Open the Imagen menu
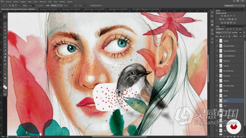The height and width of the screenshot is (138, 246). (23, 2)
